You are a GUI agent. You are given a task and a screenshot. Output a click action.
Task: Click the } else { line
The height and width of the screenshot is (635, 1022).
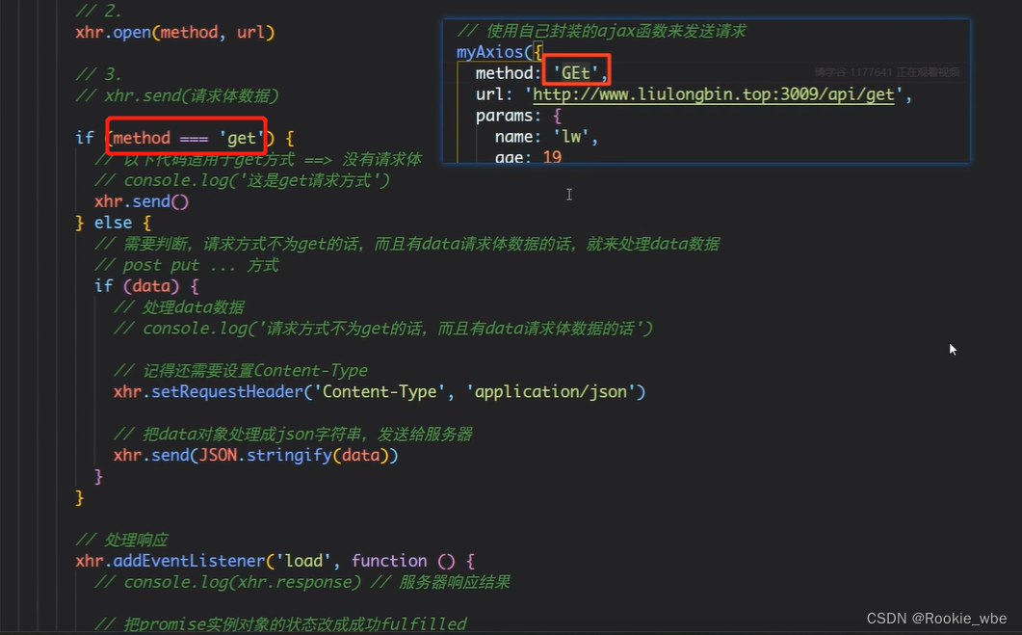coord(114,223)
